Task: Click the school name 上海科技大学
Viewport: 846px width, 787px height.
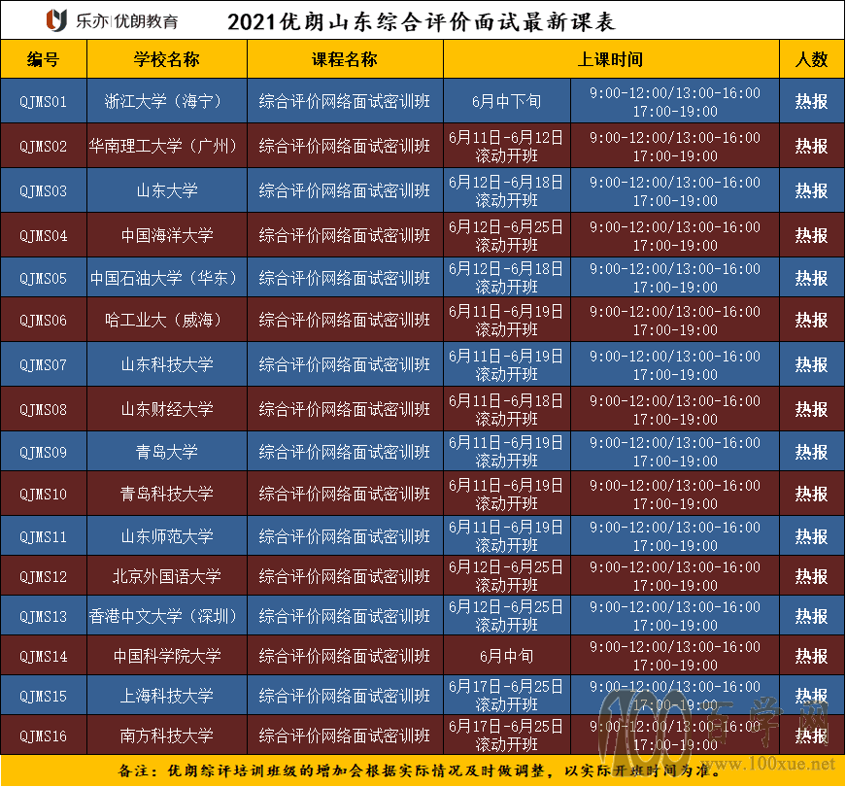Action: (x=167, y=696)
